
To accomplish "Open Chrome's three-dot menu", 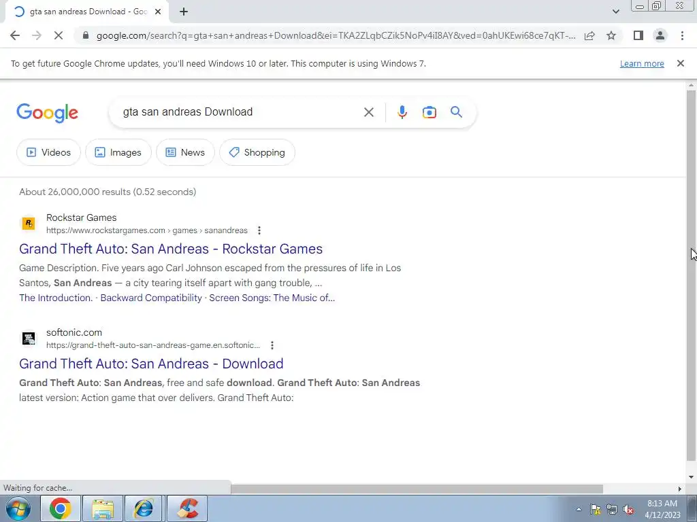I will pyautogui.click(x=682, y=35).
